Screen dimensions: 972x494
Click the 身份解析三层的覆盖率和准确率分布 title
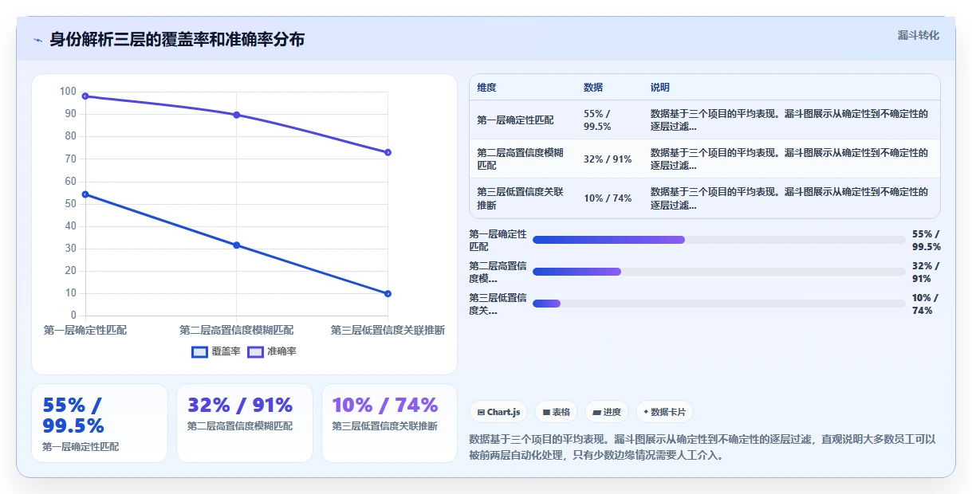coord(177,40)
